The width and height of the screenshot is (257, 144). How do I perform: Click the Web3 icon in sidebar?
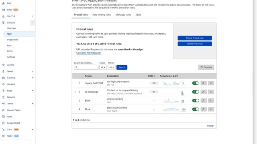pyautogui.click(x=3, y=136)
